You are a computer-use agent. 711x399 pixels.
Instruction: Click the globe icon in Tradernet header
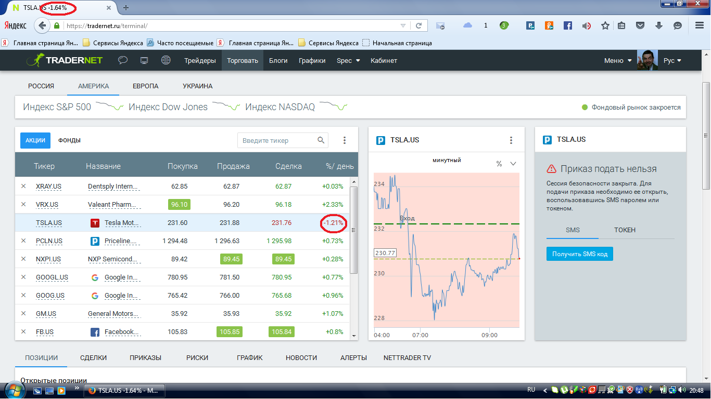[166, 60]
